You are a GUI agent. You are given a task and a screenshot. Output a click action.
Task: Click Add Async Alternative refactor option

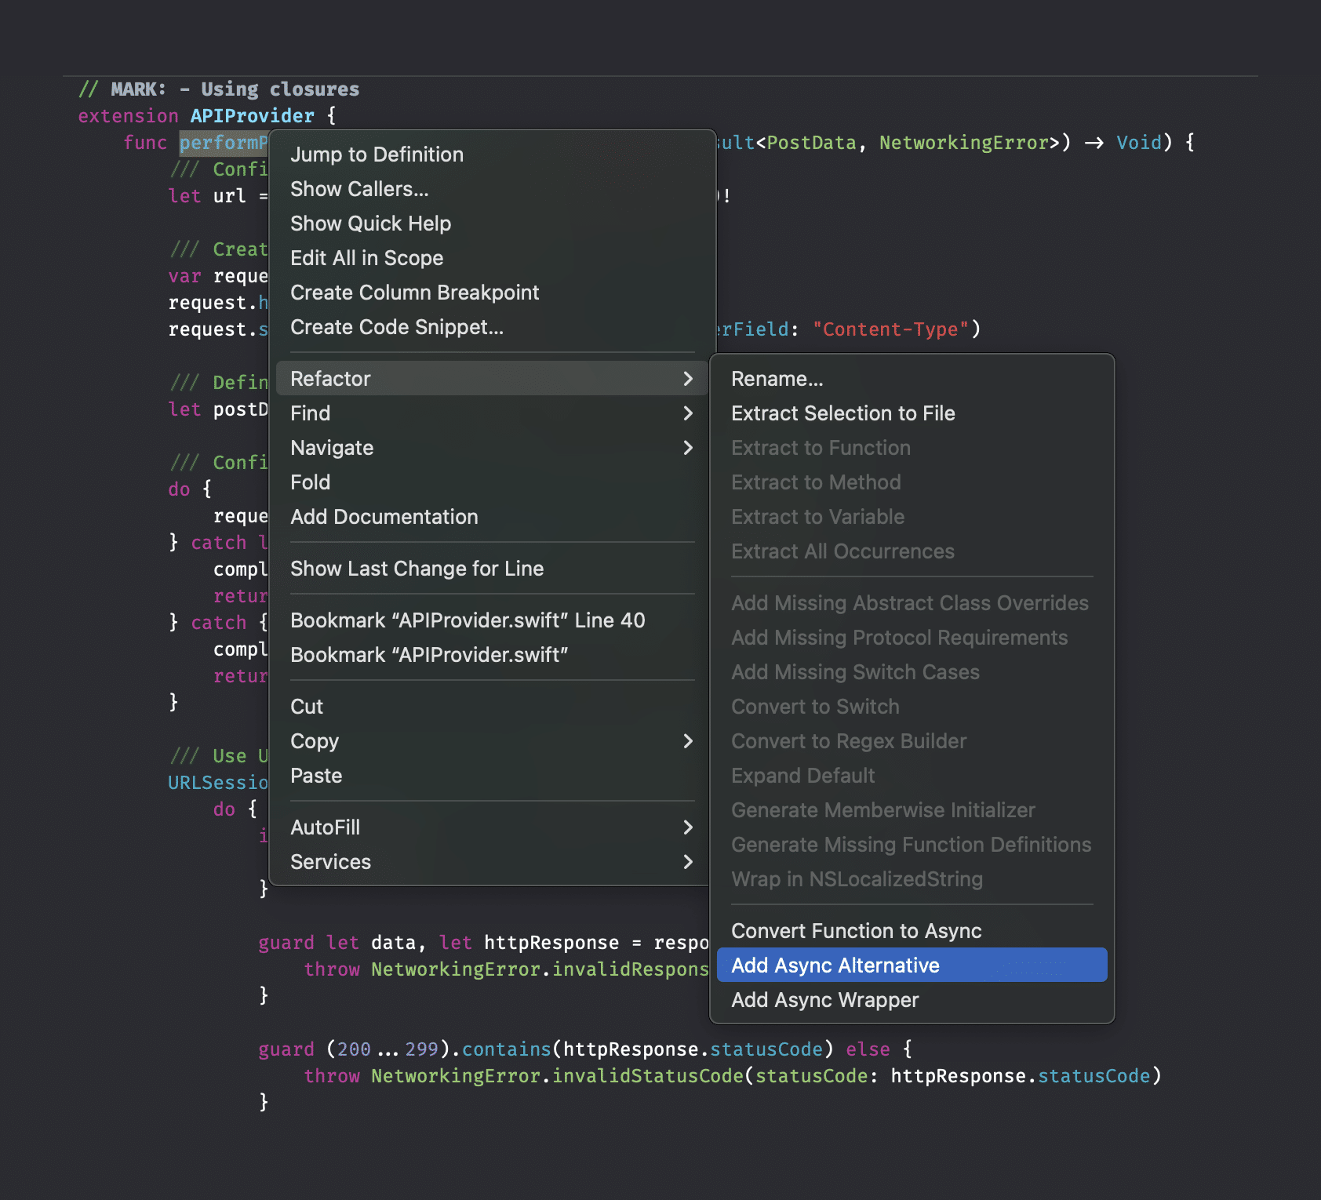pyautogui.click(x=835, y=965)
